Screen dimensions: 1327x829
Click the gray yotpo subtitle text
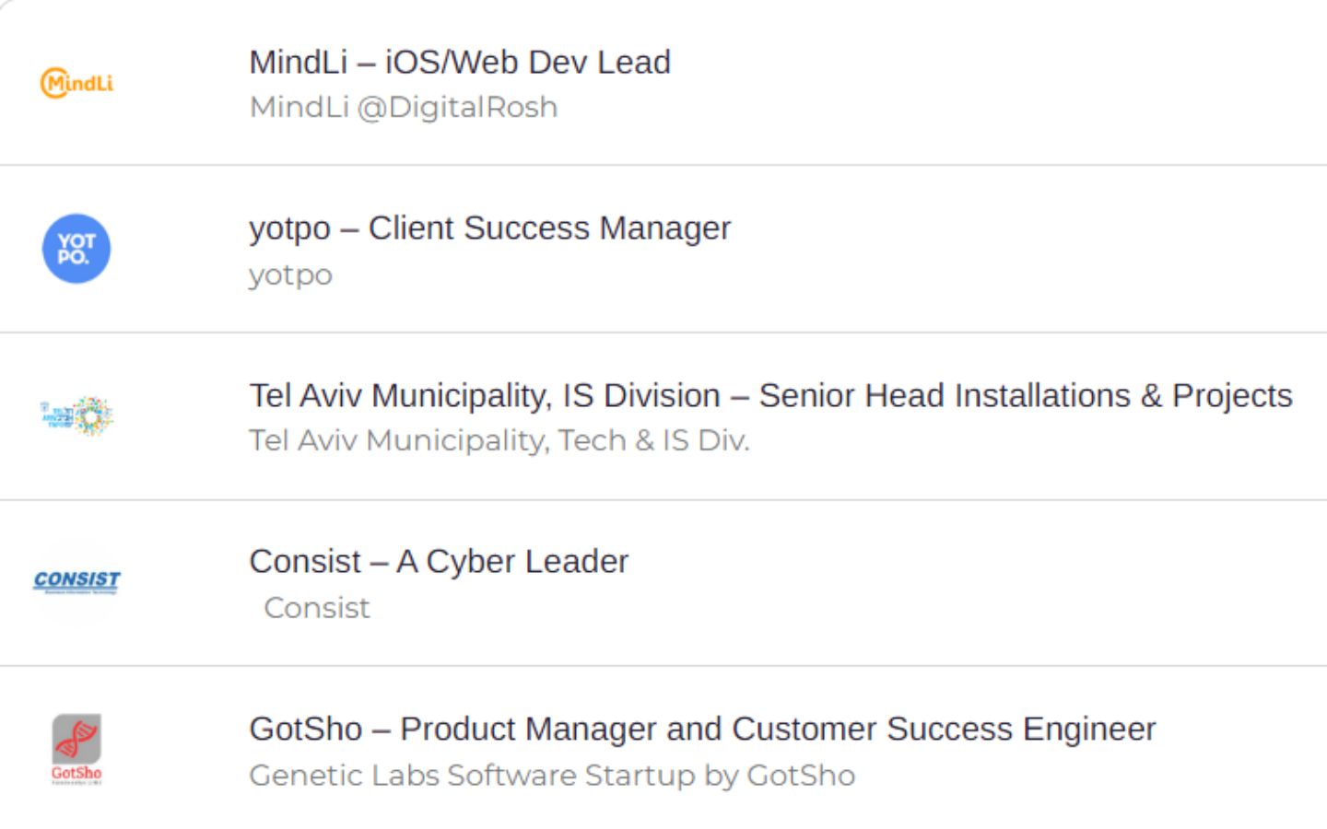(290, 274)
